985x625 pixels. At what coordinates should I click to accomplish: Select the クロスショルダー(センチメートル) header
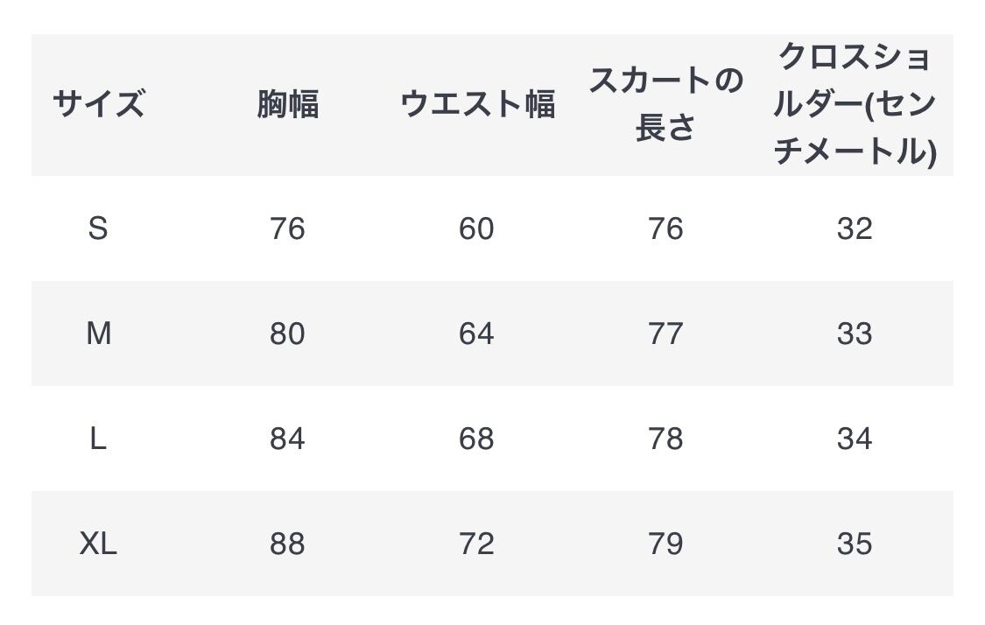[855, 105]
